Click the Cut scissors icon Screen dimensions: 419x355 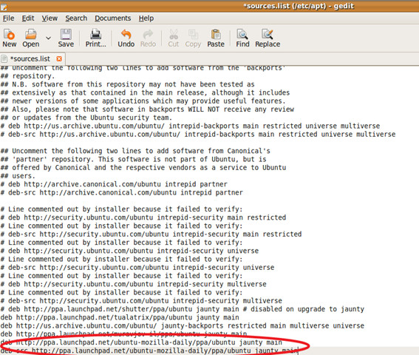point(174,38)
